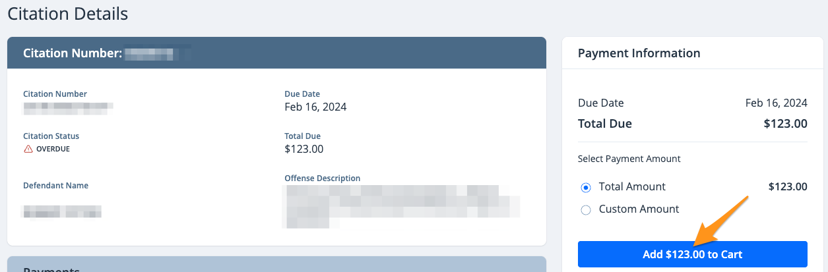Click the Feb 16, 2024 date in Payment Information
The width and height of the screenshot is (828, 272).
[776, 103]
